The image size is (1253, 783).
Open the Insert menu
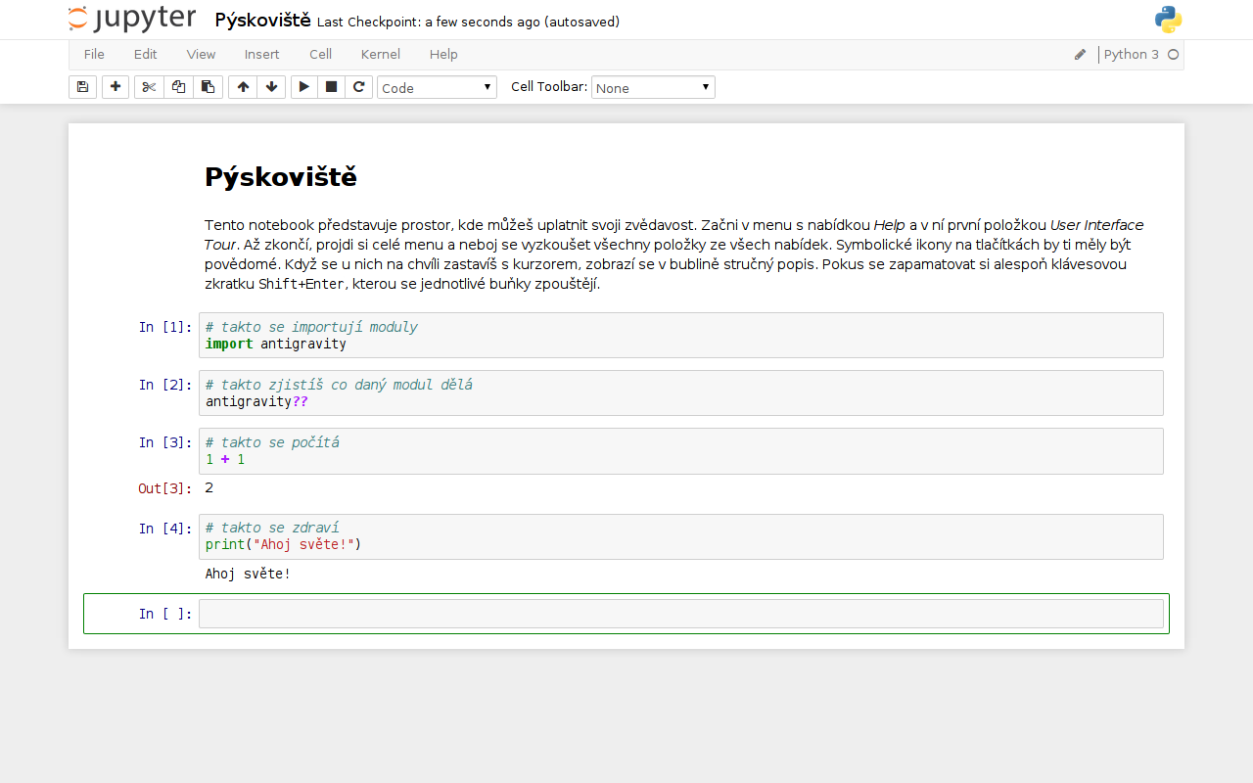261,55
